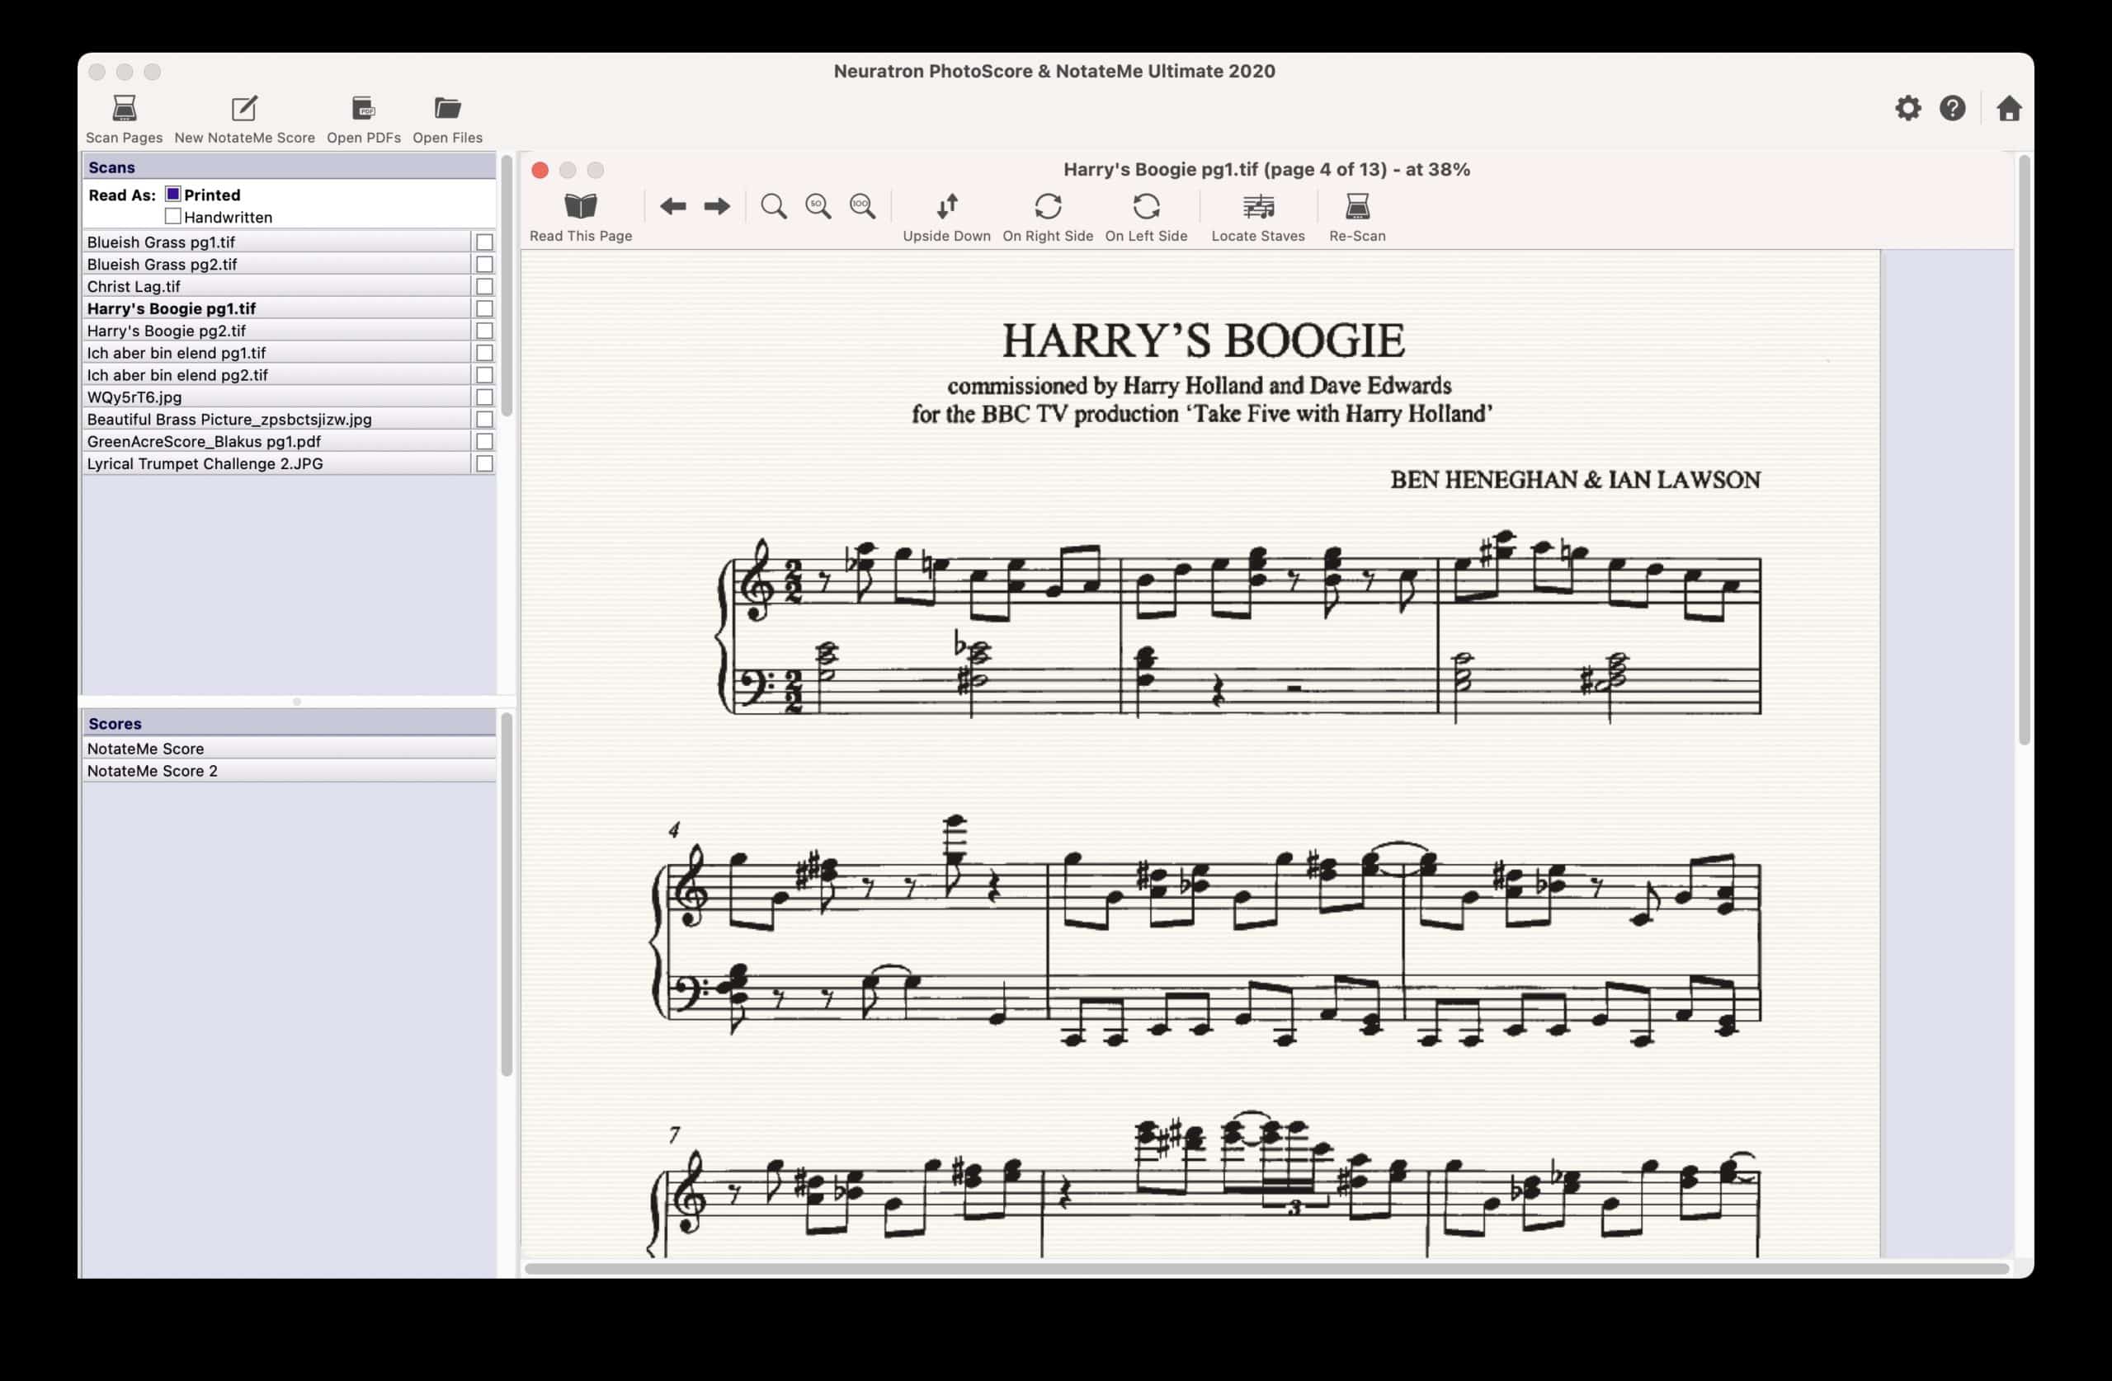
Task: Click the Open Files folder icon
Action: coord(446,109)
